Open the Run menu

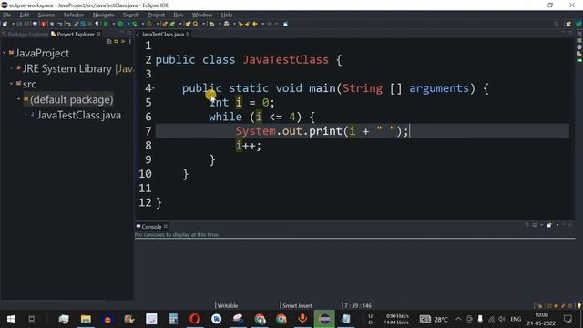[179, 15]
